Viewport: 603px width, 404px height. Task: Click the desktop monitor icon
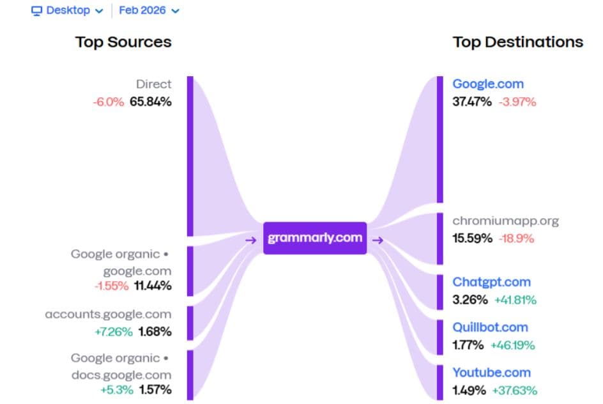[x=36, y=10]
